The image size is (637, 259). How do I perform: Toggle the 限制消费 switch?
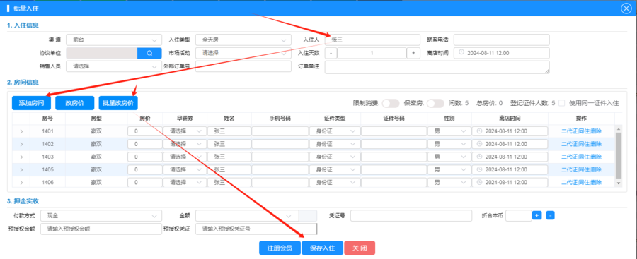click(x=391, y=103)
